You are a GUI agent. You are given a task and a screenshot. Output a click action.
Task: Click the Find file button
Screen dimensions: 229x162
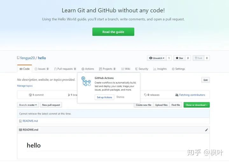coord(176,105)
